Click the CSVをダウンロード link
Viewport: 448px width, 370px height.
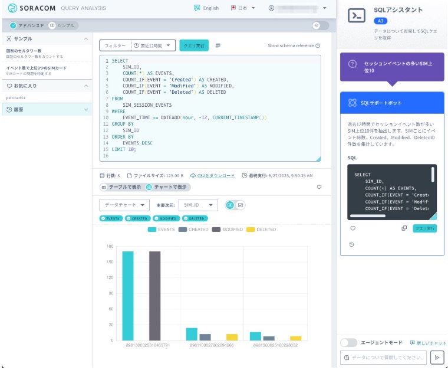[x=216, y=176]
